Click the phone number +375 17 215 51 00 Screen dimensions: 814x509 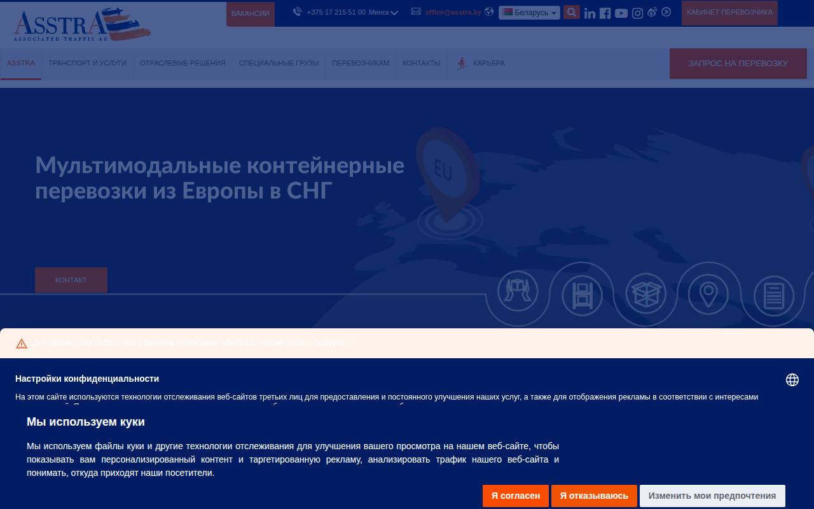[x=336, y=12]
